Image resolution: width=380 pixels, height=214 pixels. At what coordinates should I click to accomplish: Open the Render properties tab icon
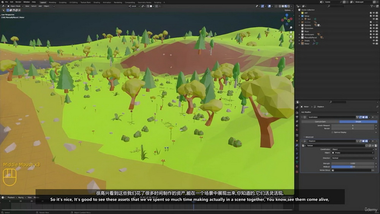click(297, 113)
